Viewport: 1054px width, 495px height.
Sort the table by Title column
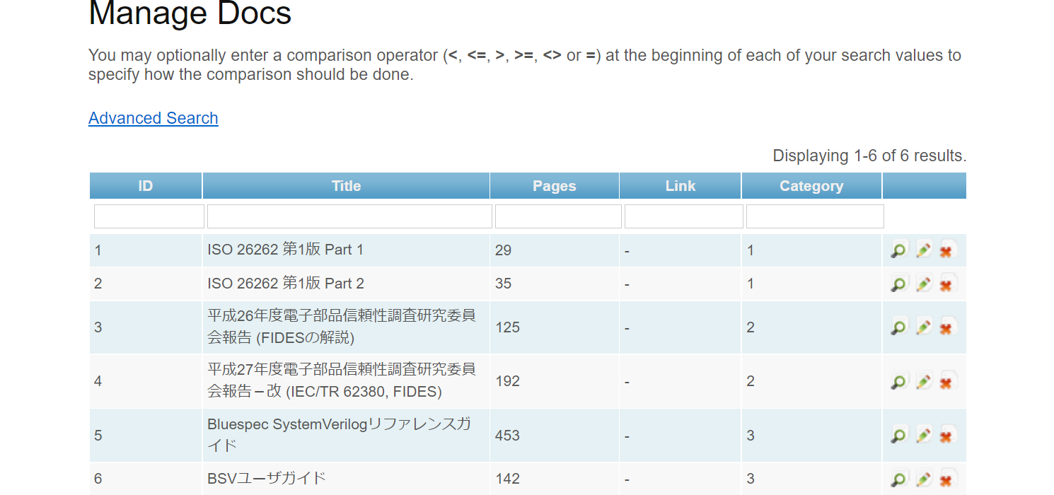(346, 186)
